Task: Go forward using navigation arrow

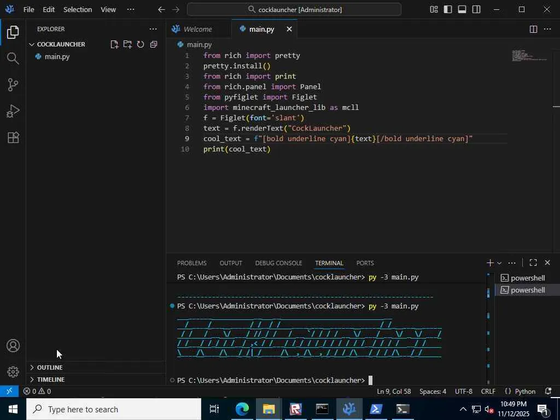Action: point(176,10)
